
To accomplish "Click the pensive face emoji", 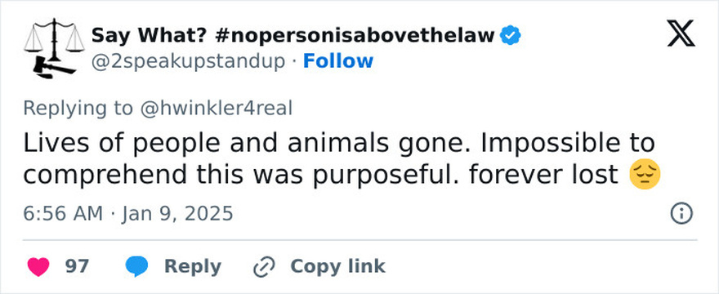I will 645,175.
